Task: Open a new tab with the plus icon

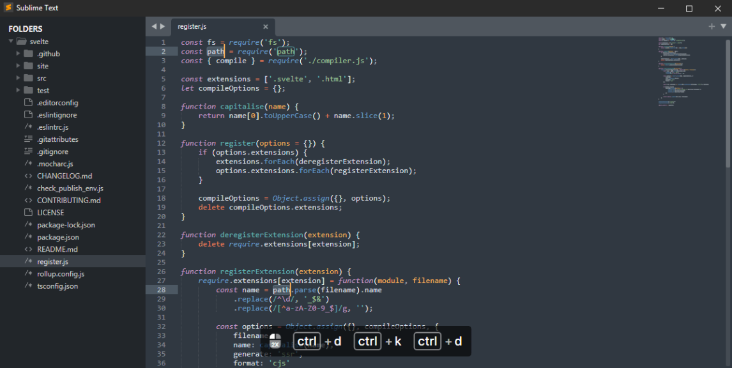Action: click(710, 27)
